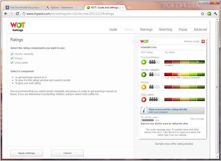Click the WOT Settings logo

(x=18, y=27)
